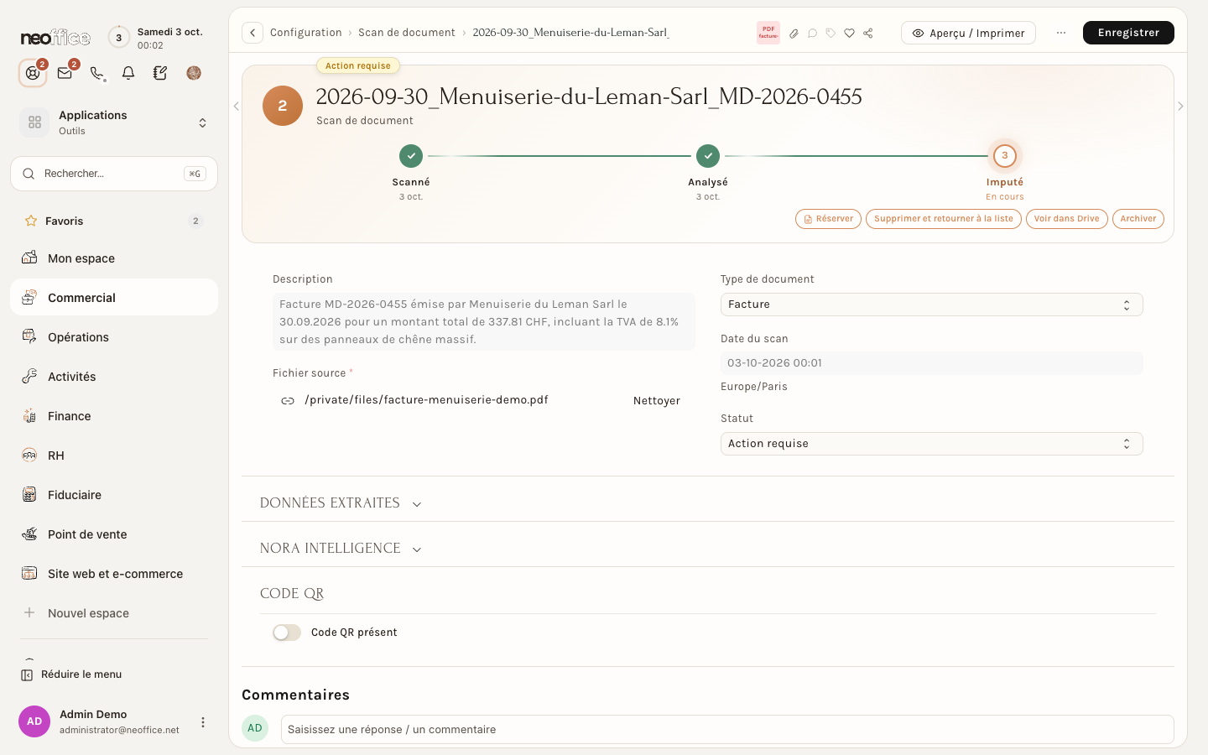Screen dimensions: 1208x755
Task: Open the Type de document dropdown
Action: pyautogui.click(x=931, y=305)
